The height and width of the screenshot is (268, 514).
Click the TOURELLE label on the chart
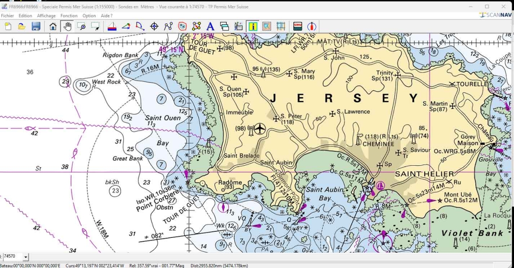(x=472, y=84)
